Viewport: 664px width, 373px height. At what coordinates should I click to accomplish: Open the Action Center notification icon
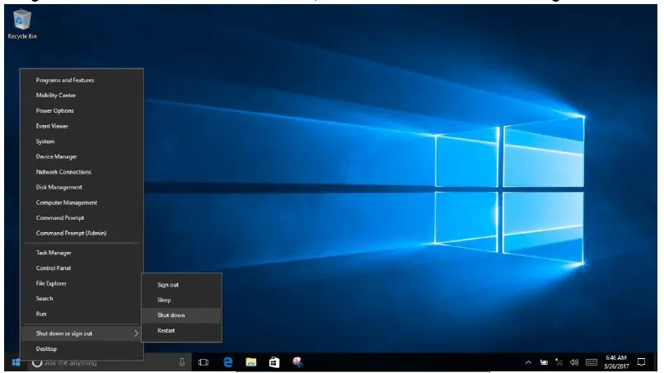642,362
